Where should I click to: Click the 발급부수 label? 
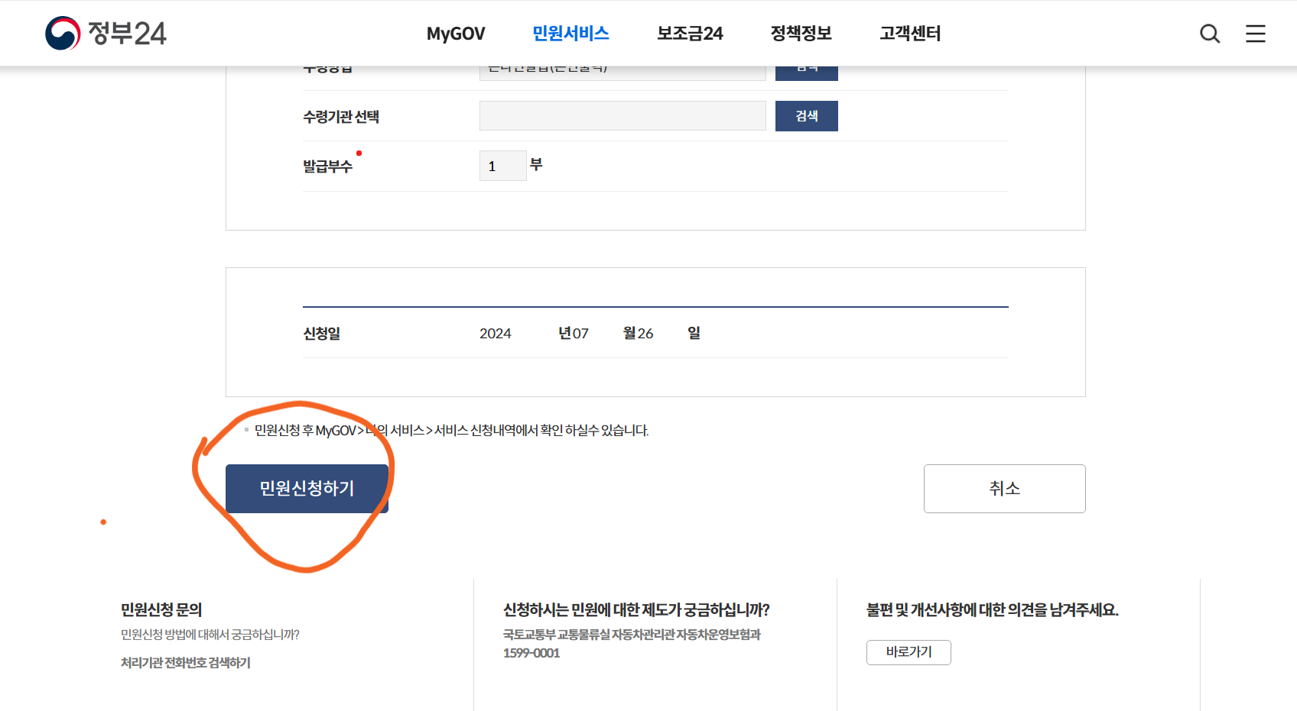328,166
